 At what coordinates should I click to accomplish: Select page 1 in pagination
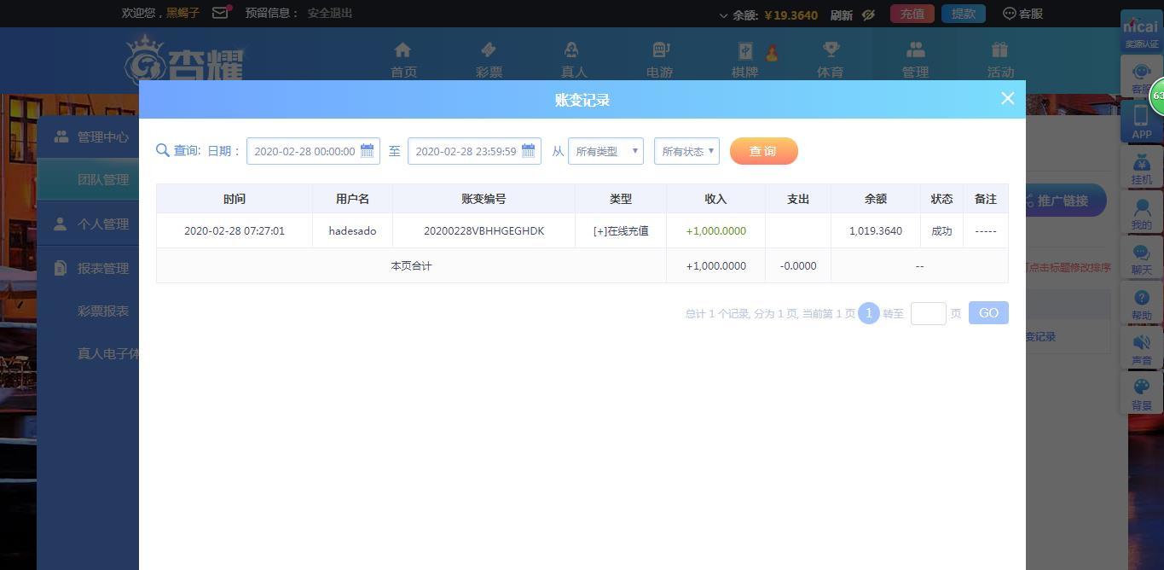[868, 313]
